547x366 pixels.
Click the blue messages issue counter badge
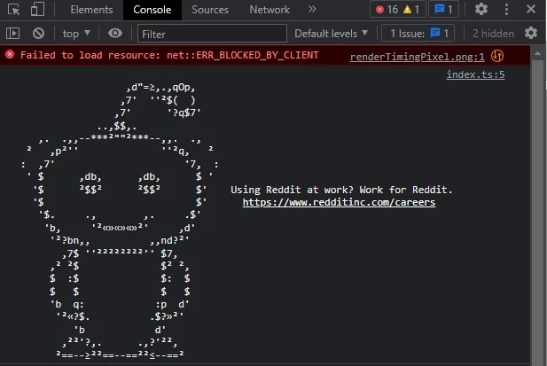pos(444,10)
